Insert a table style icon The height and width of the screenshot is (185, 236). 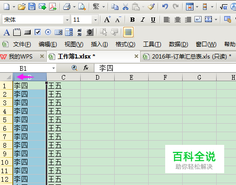(x=190, y=7)
